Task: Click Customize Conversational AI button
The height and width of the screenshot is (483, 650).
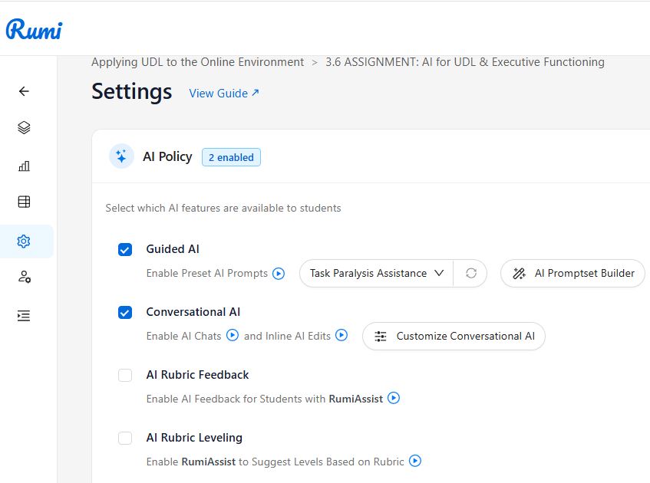Action: 454,336
